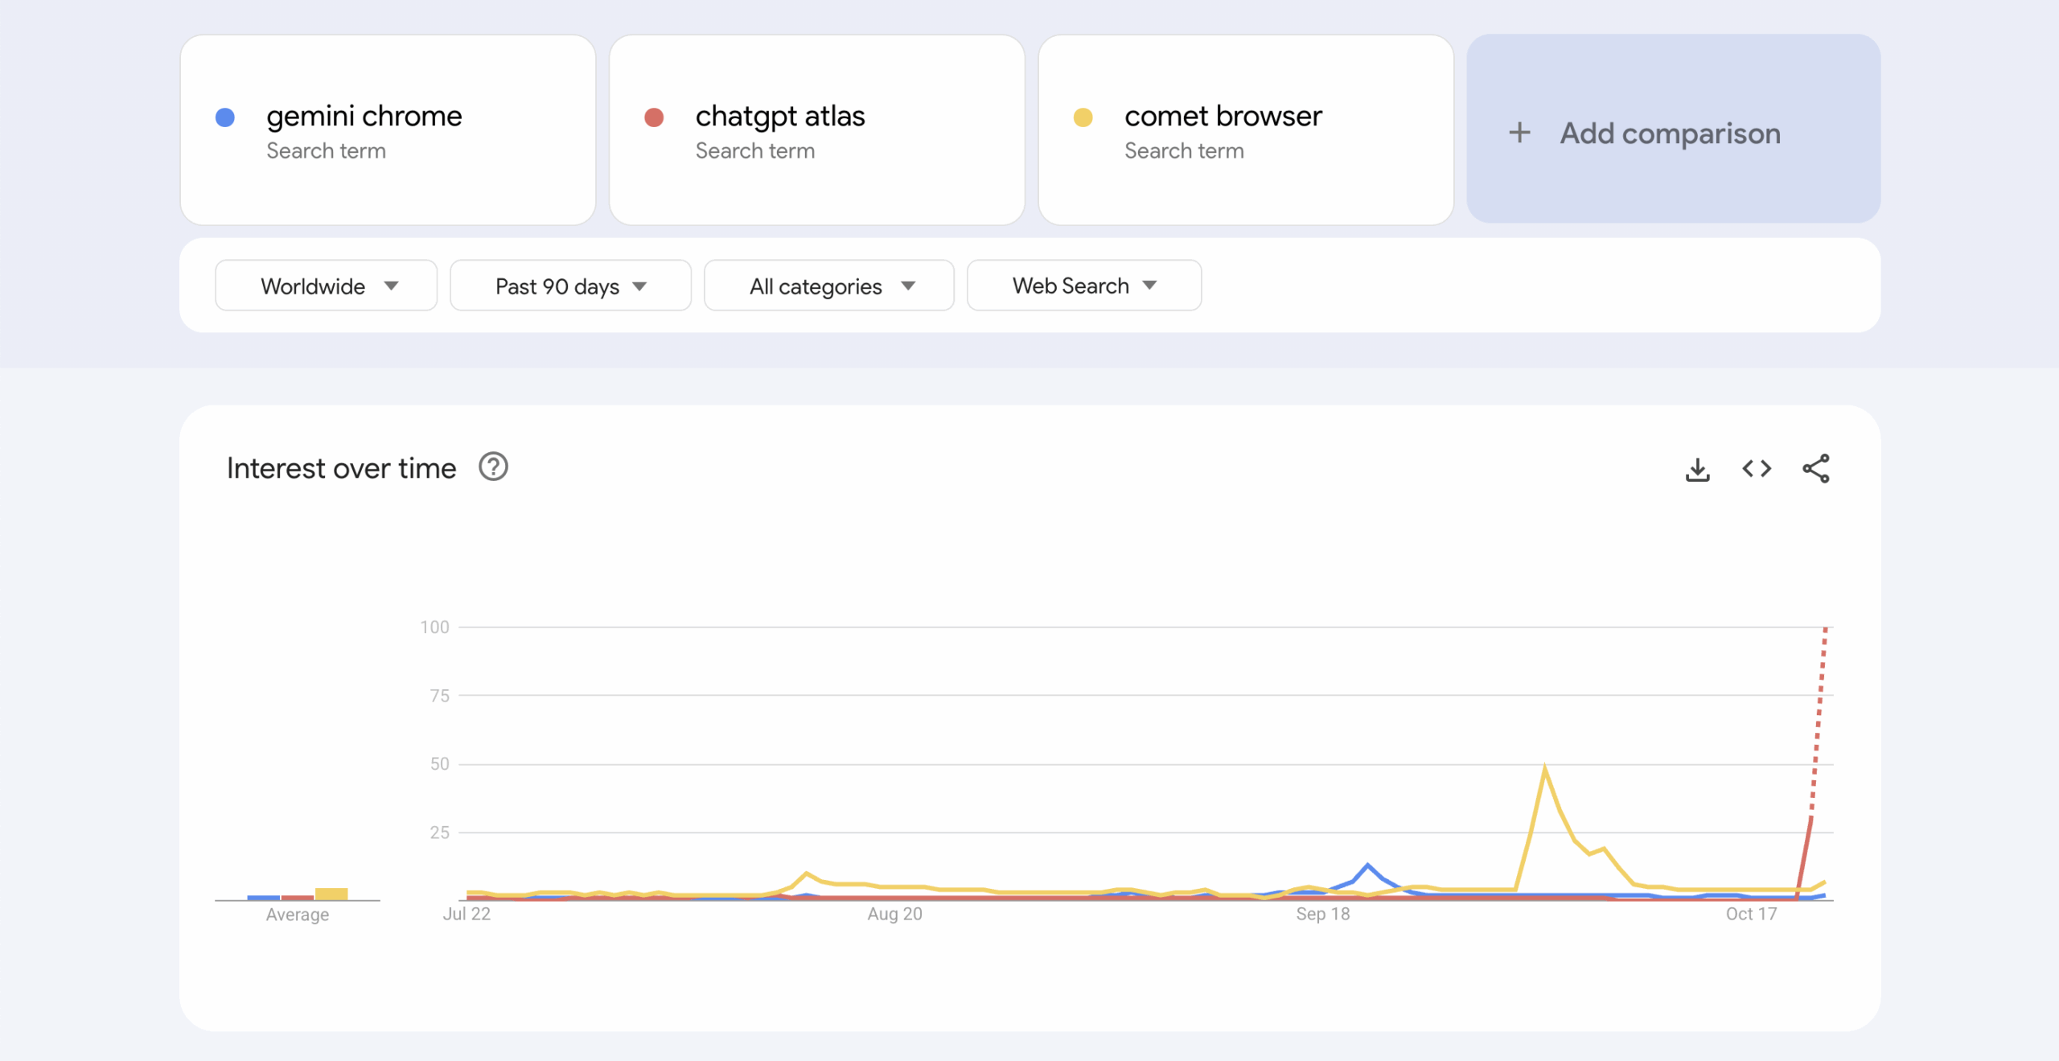
Task: Open the Worldwide region dropdown
Action: (326, 286)
